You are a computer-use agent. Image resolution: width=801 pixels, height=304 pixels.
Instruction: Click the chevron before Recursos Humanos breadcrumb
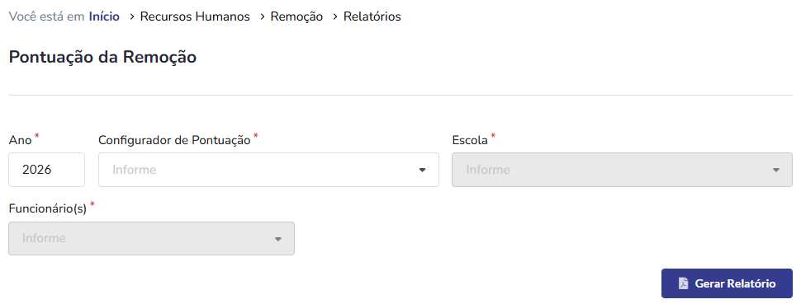tap(132, 16)
